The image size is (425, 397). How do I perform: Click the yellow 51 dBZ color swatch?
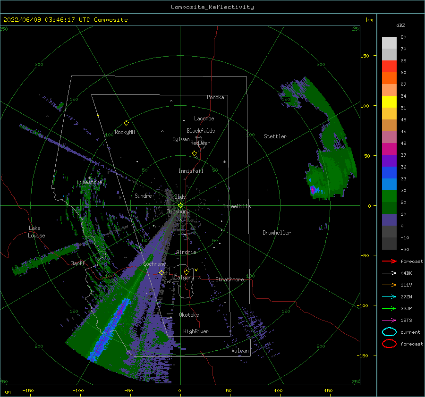click(x=389, y=101)
